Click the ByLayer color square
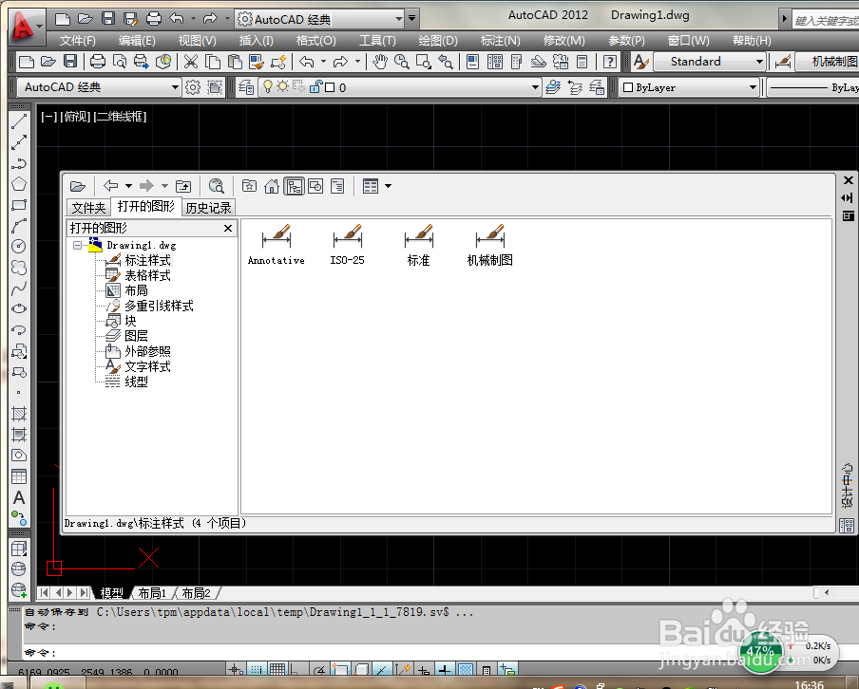The image size is (859, 689). [x=628, y=87]
